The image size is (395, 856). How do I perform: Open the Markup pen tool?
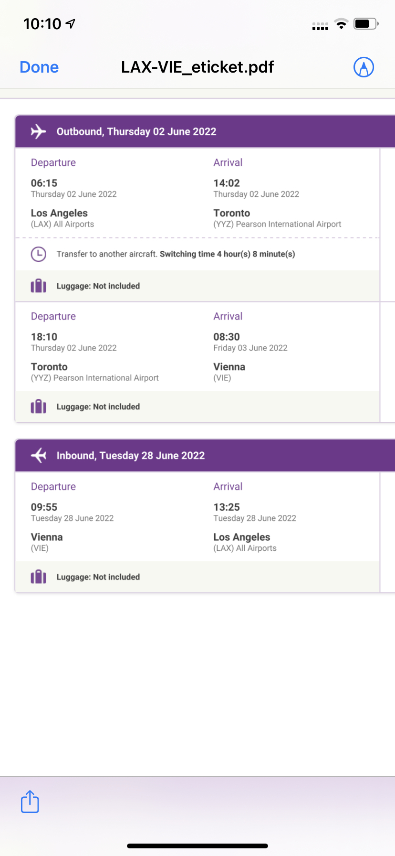coord(364,67)
